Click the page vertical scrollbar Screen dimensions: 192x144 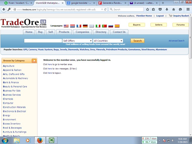pos(190,37)
